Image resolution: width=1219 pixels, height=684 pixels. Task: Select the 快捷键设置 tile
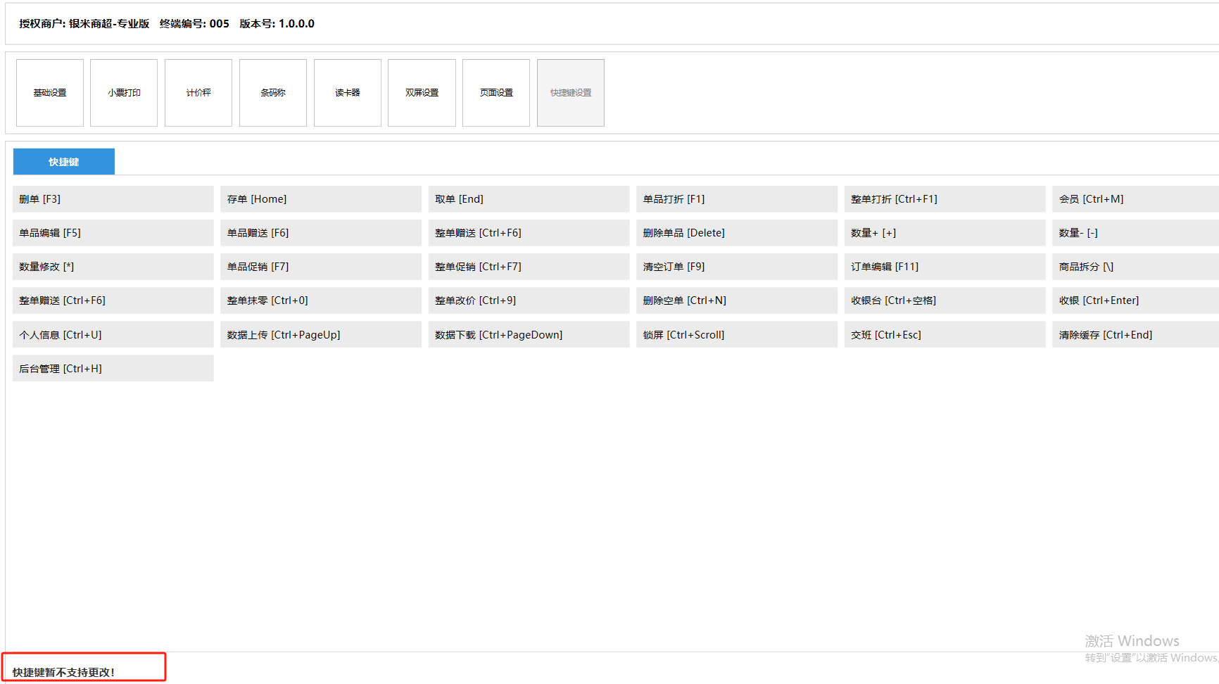click(571, 93)
